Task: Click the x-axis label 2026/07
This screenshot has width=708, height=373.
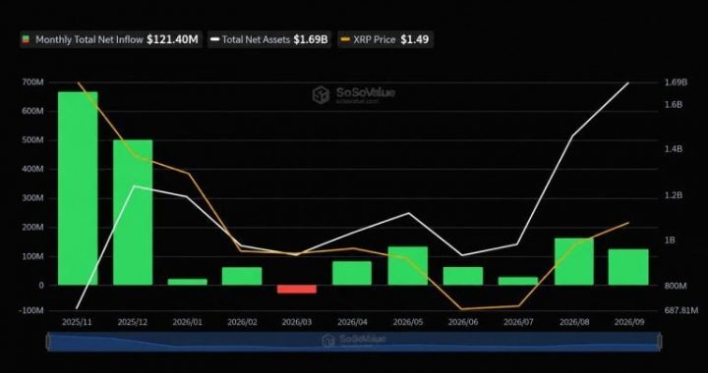Action: tap(518, 322)
